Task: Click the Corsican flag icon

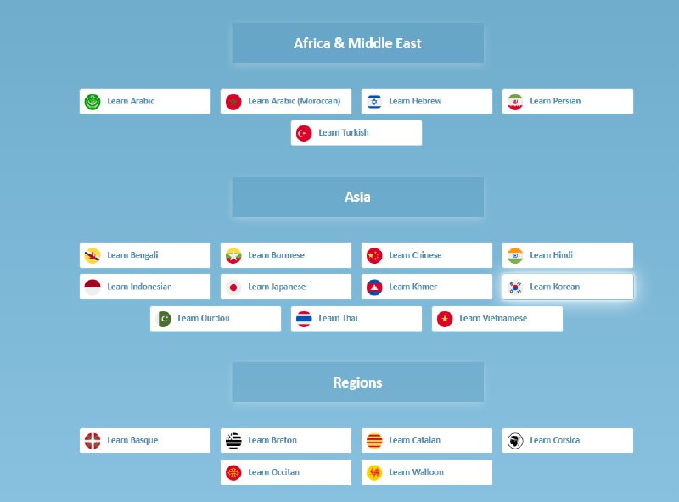Action: (515, 441)
